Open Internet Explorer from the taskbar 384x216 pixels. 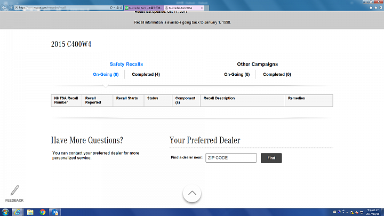tap(18, 212)
